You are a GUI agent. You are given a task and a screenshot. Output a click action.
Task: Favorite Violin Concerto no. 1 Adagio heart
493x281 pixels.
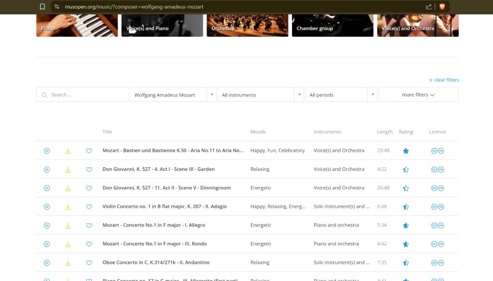[x=89, y=207]
